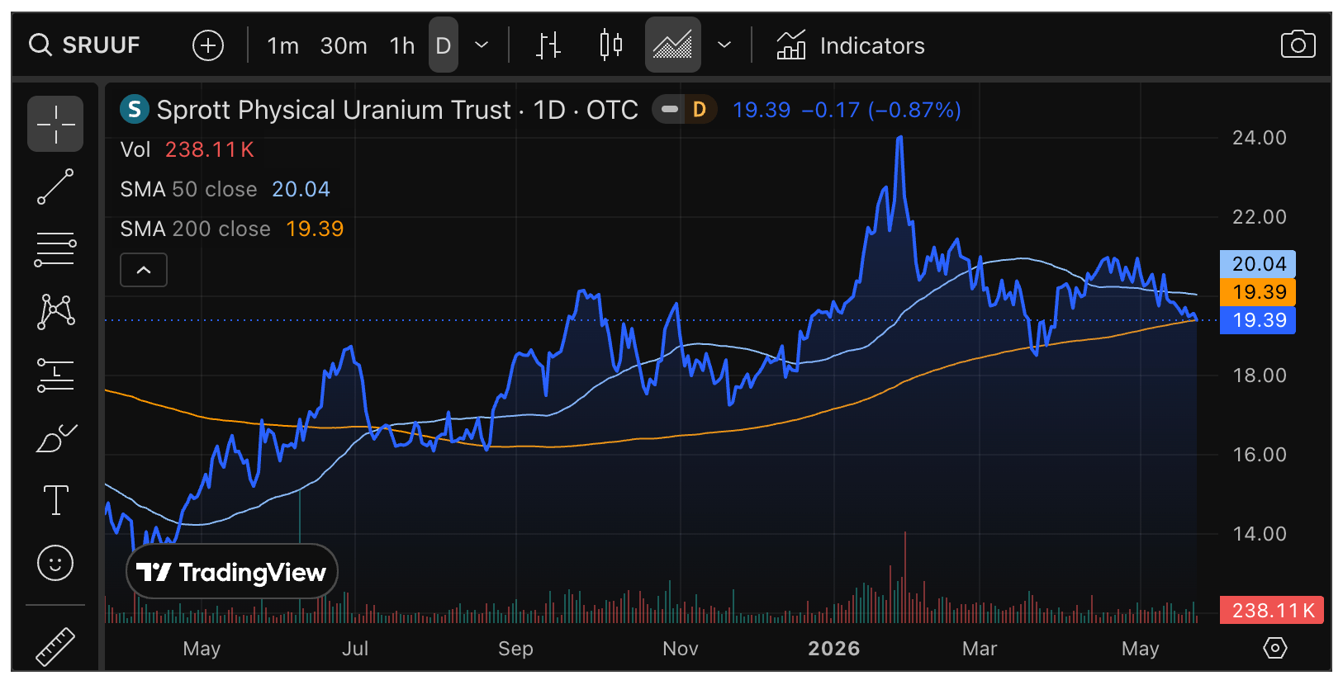Image resolution: width=1343 pixels, height=685 pixels.
Task: Select the trend line drawing tool
Action: click(x=55, y=187)
